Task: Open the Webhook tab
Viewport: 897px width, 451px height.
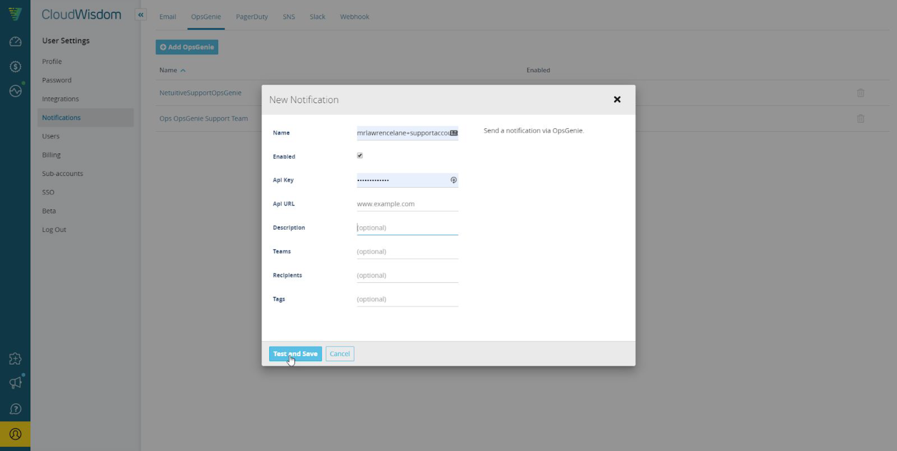Action: [355, 17]
